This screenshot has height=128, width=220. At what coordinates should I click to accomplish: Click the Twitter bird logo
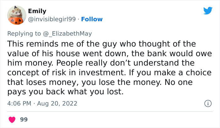tap(208, 11)
